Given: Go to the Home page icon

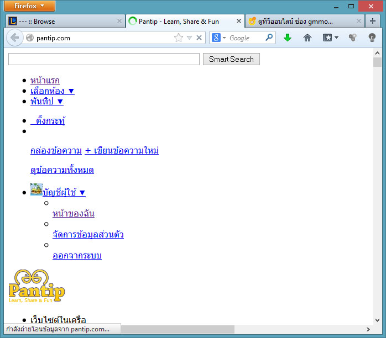Looking at the screenshot, I should point(307,38).
